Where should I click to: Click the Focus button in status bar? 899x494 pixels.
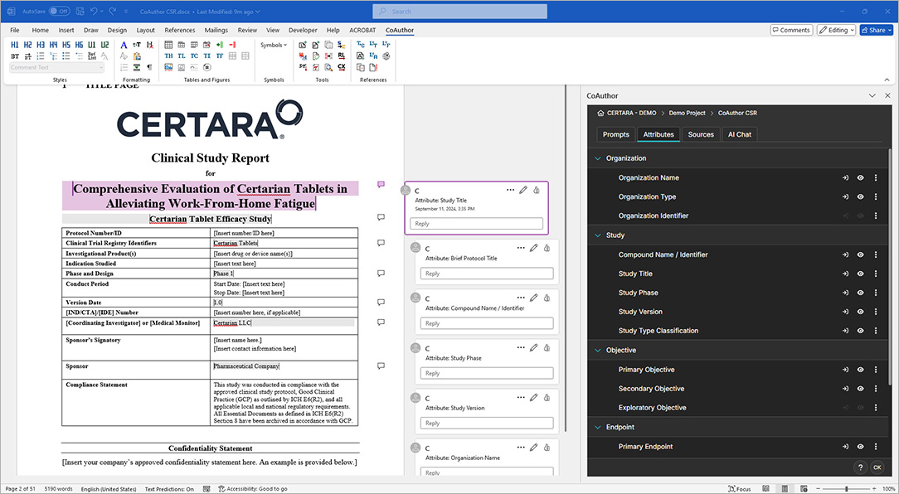[x=740, y=489]
